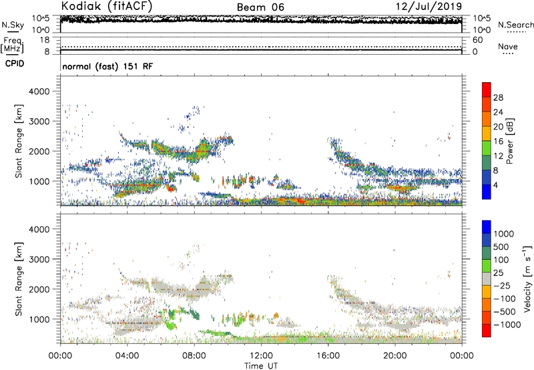Click the blue bottom segment of Power color bar
Screen dimensions: 534x370
(x=487, y=192)
